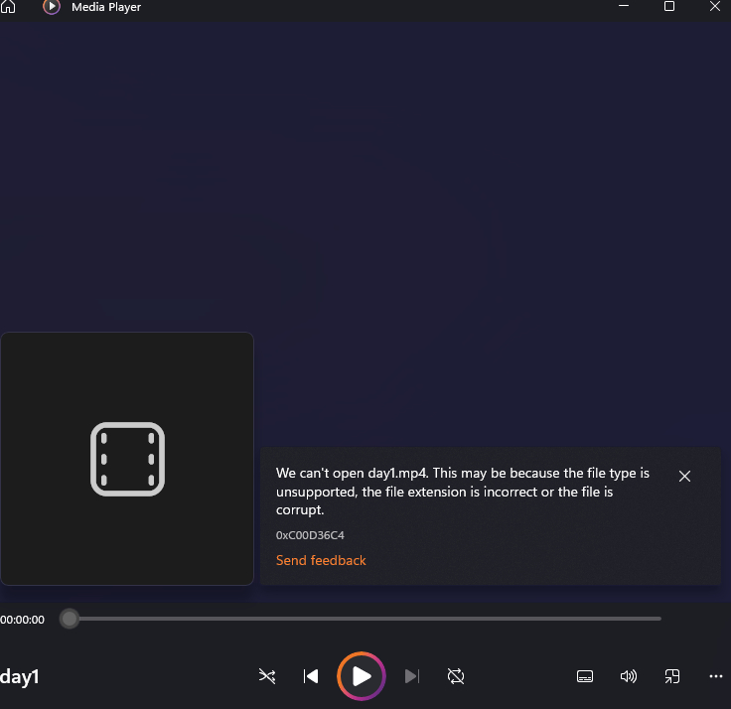This screenshot has height=709, width=731.
Task: Dismiss the day1.mp4 error notification
Action: click(684, 477)
